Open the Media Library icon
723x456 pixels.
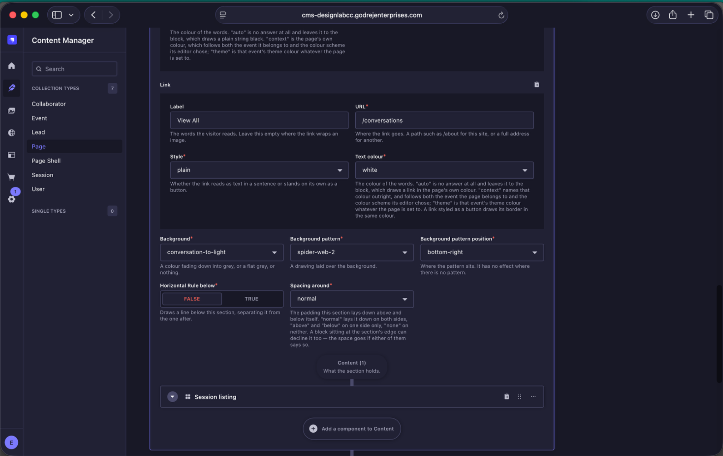(12, 111)
